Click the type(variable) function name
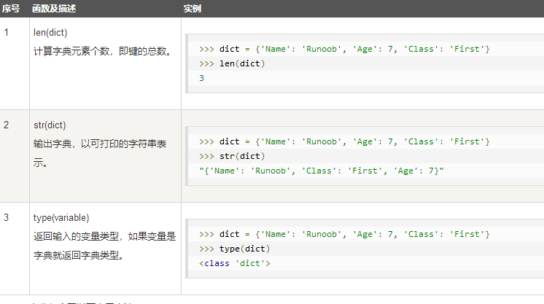The width and height of the screenshot is (544, 304). (61, 217)
